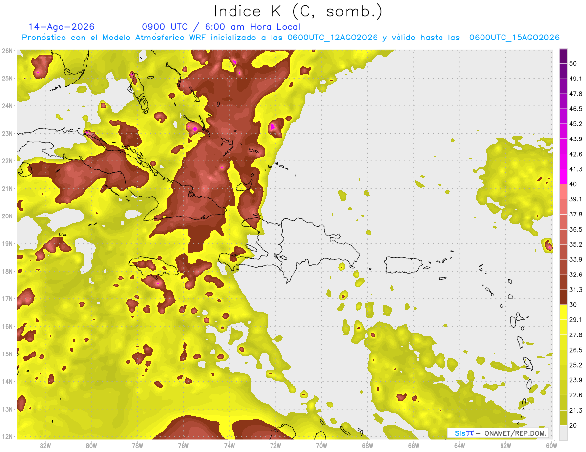The height and width of the screenshot is (452, 586).
Task: Click the "Indice K (C, somb.)" title
Action: [298, 12]
